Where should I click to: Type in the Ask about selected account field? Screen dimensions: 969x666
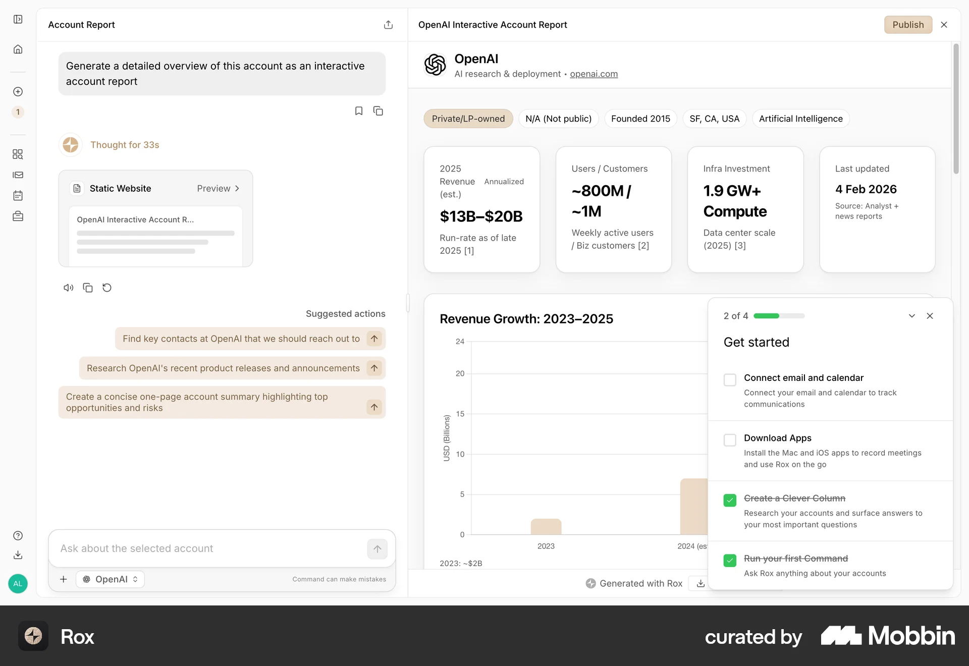[x=202, y=548]
